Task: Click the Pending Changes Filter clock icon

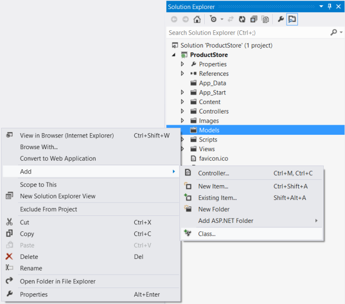Action: coord(213,19)
